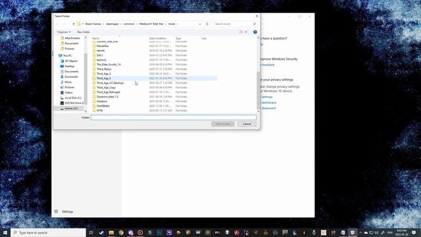Click New folder in the toolbar

84,32
